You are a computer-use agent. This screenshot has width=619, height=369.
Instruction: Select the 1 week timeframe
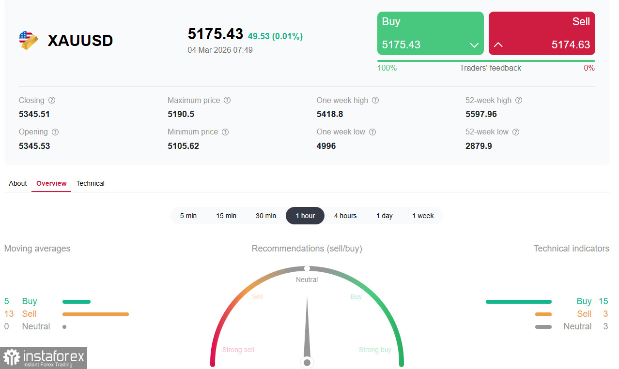[423, 216]
